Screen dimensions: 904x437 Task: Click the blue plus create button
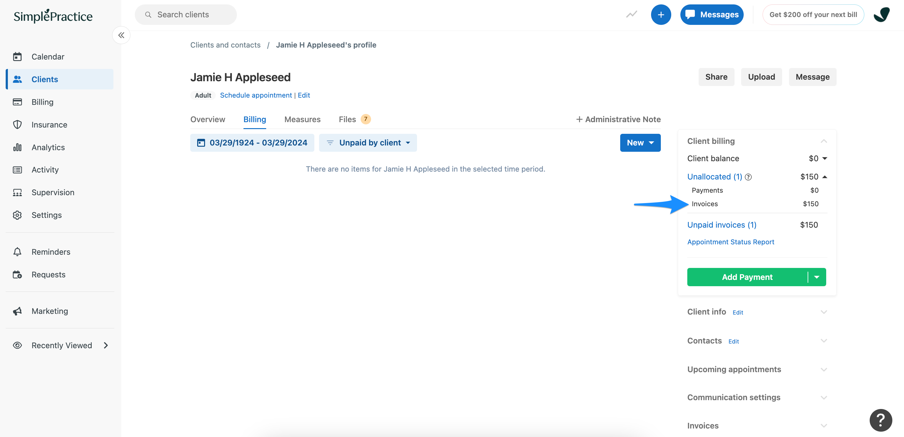tap(661, 15)
